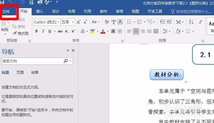Toggle bold formatting
This screenshot has width=214, height=123.
(x=36, y=31)
